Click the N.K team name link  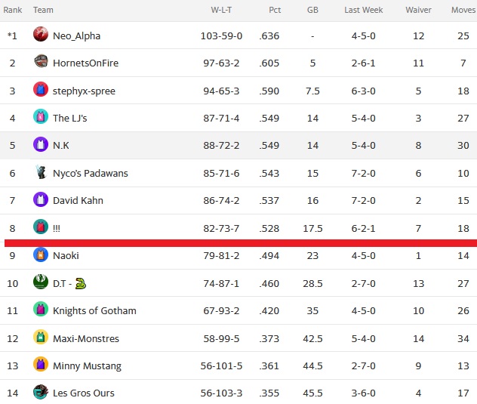(61, 145)
